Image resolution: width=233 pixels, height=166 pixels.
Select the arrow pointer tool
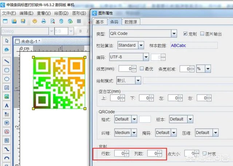point(7,41)
